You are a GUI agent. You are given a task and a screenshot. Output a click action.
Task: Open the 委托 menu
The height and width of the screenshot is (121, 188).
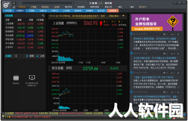120,7
